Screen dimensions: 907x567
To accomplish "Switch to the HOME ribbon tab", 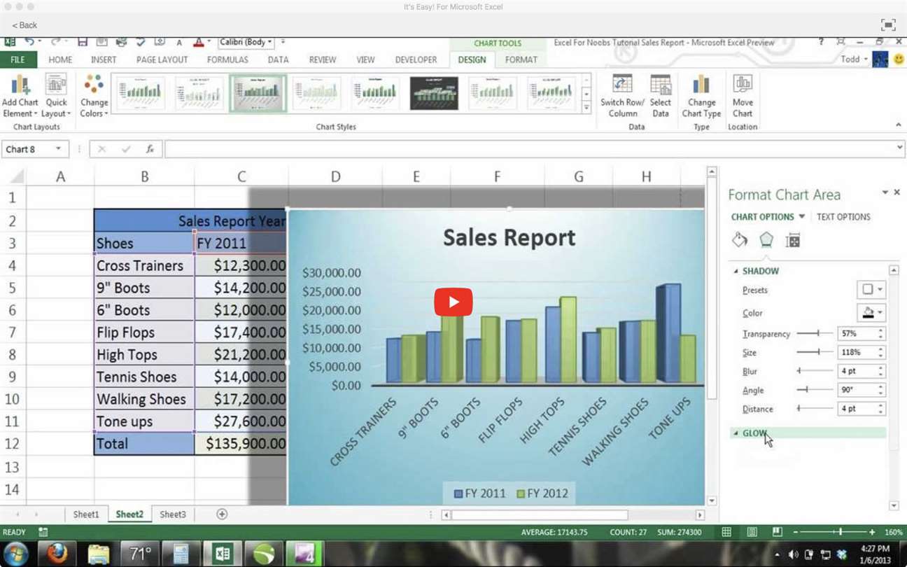I will [60, 59].
